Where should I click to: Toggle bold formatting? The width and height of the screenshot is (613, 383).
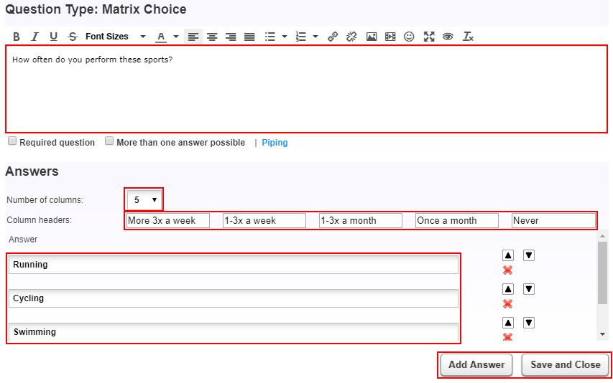tap(16, 37)
